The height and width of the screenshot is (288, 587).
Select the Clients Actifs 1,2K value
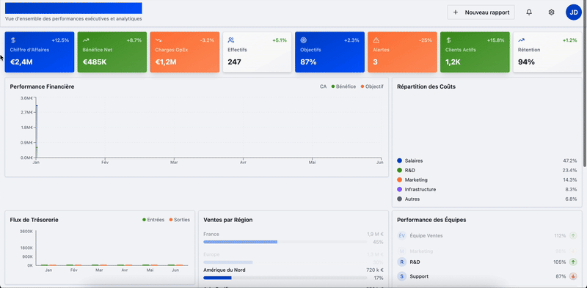(453, 62)
